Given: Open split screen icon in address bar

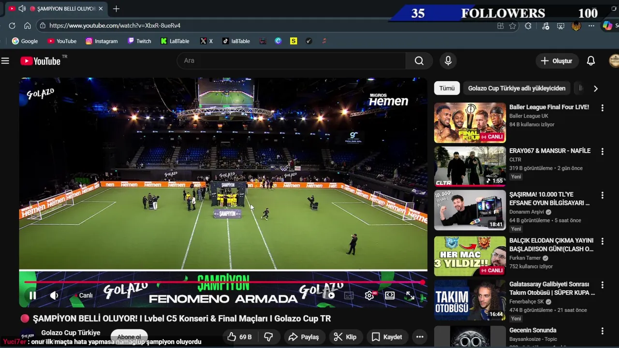Looking at the screenshot, I should pos(501,26).
